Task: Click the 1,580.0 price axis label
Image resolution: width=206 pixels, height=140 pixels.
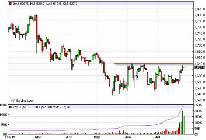Action: click(200, 82)
